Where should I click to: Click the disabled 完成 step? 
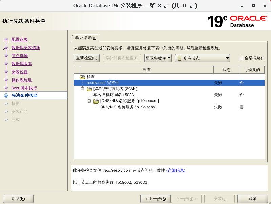tap(15, 120)
